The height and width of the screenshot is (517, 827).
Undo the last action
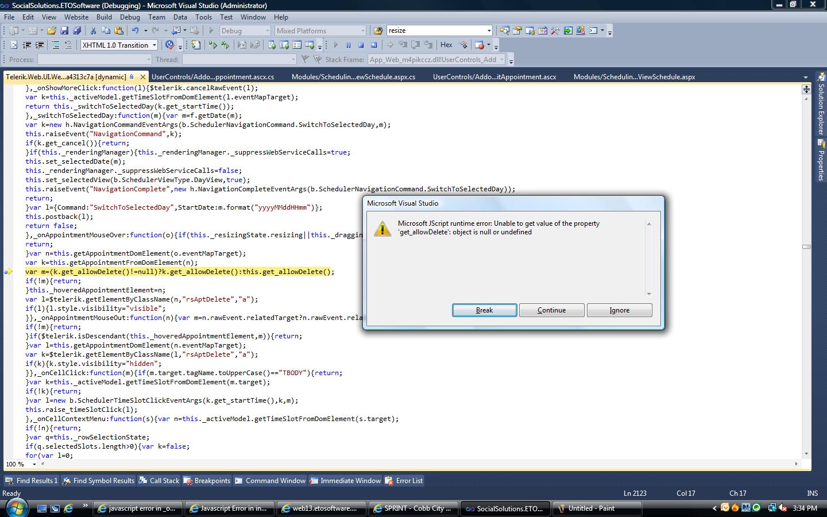pos(135,30)
